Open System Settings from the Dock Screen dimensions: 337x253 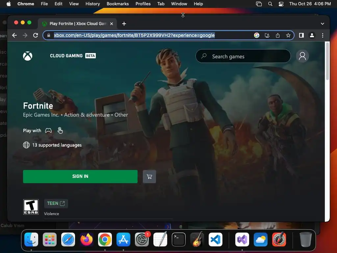(142, 239)
